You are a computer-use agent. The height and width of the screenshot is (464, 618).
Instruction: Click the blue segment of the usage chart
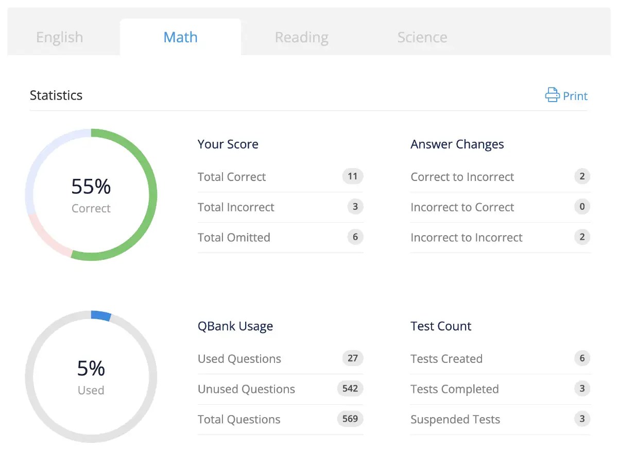point(101,315)
